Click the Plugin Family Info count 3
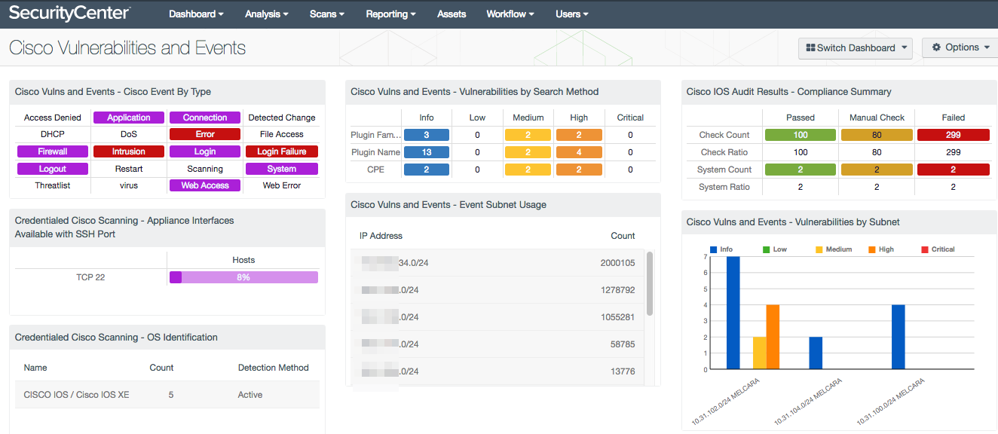This screenshot has width=998, height=434. click(x=427, y=135)
